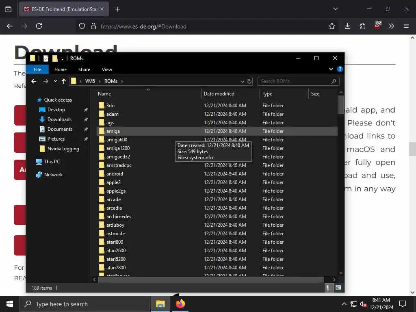Select the 3do folder
This screenshot has width=416, height=312.
pos(110,106)
